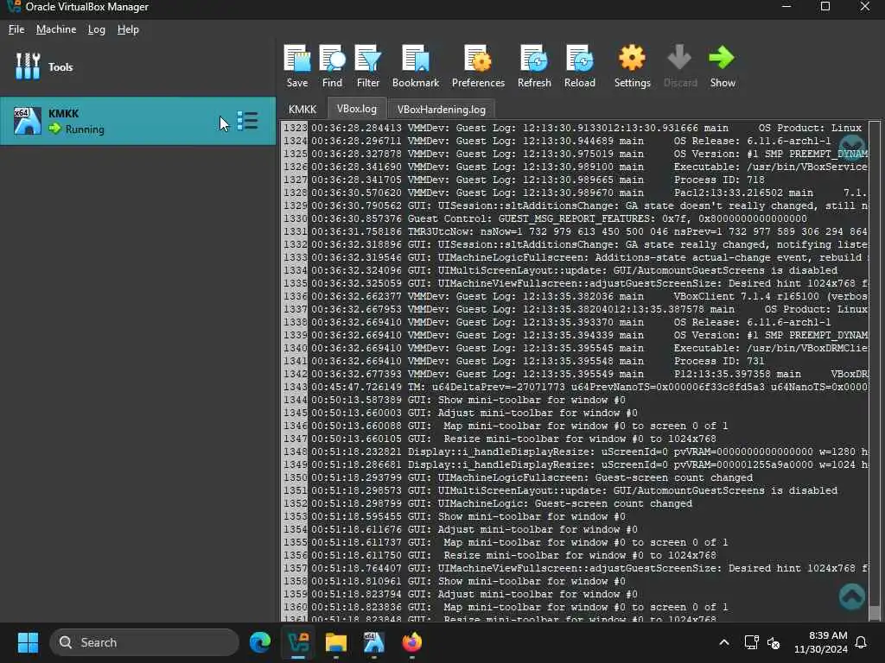The width and height of the screenshot is (885, 663).
Task: Open the Windows Start menu
Action: 28,642
